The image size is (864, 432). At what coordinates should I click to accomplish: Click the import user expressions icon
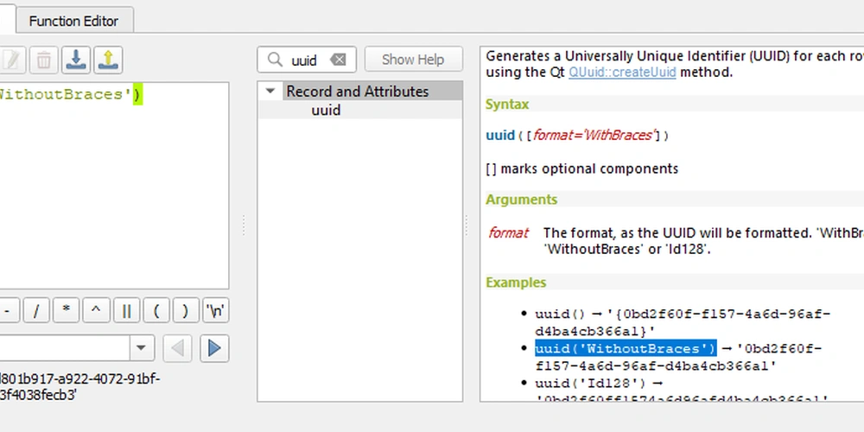(x=76, y=60)
